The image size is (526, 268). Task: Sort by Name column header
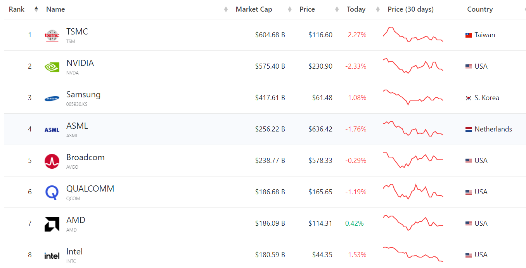55,9
